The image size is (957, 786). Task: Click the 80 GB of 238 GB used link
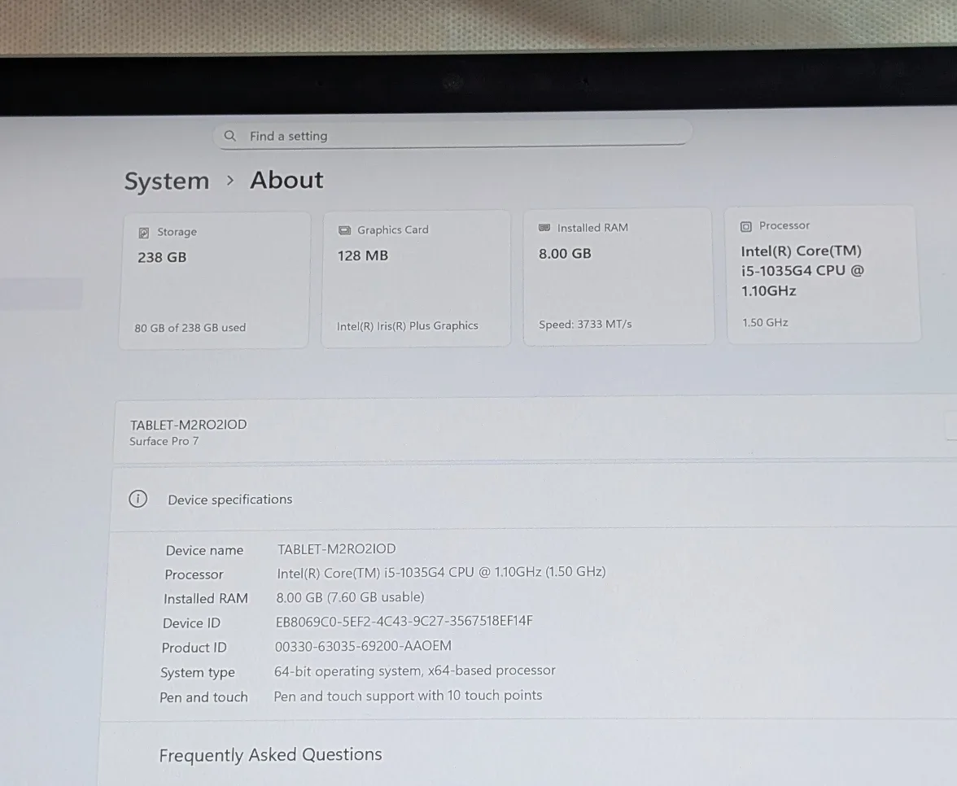pyautogui.click(x=189, y=327)
